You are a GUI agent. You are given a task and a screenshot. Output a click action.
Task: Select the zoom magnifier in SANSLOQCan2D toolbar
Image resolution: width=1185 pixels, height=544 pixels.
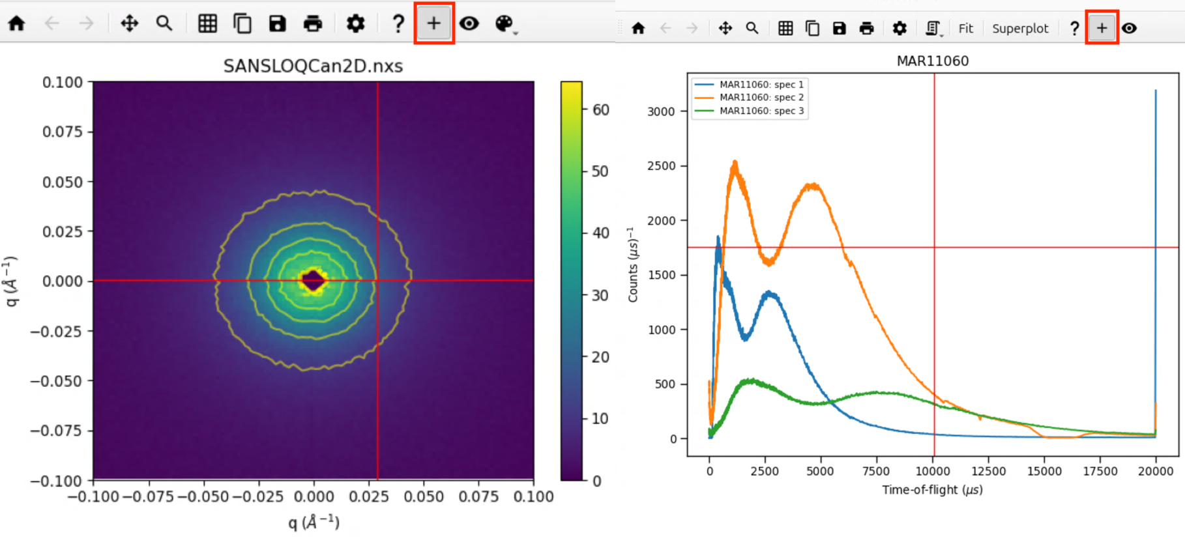point(164,24)
